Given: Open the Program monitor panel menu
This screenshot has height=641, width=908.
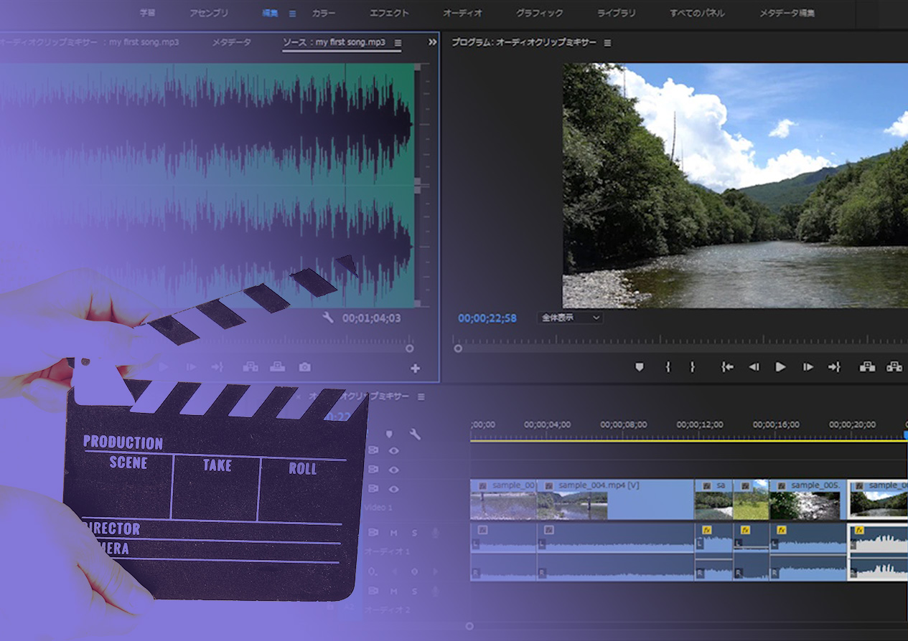Looking at the screenshot, I should [607, 43].
